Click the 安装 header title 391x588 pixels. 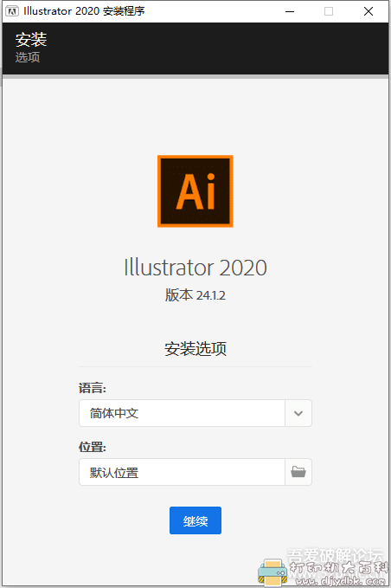pyautogui.click(x=31, y=39)
